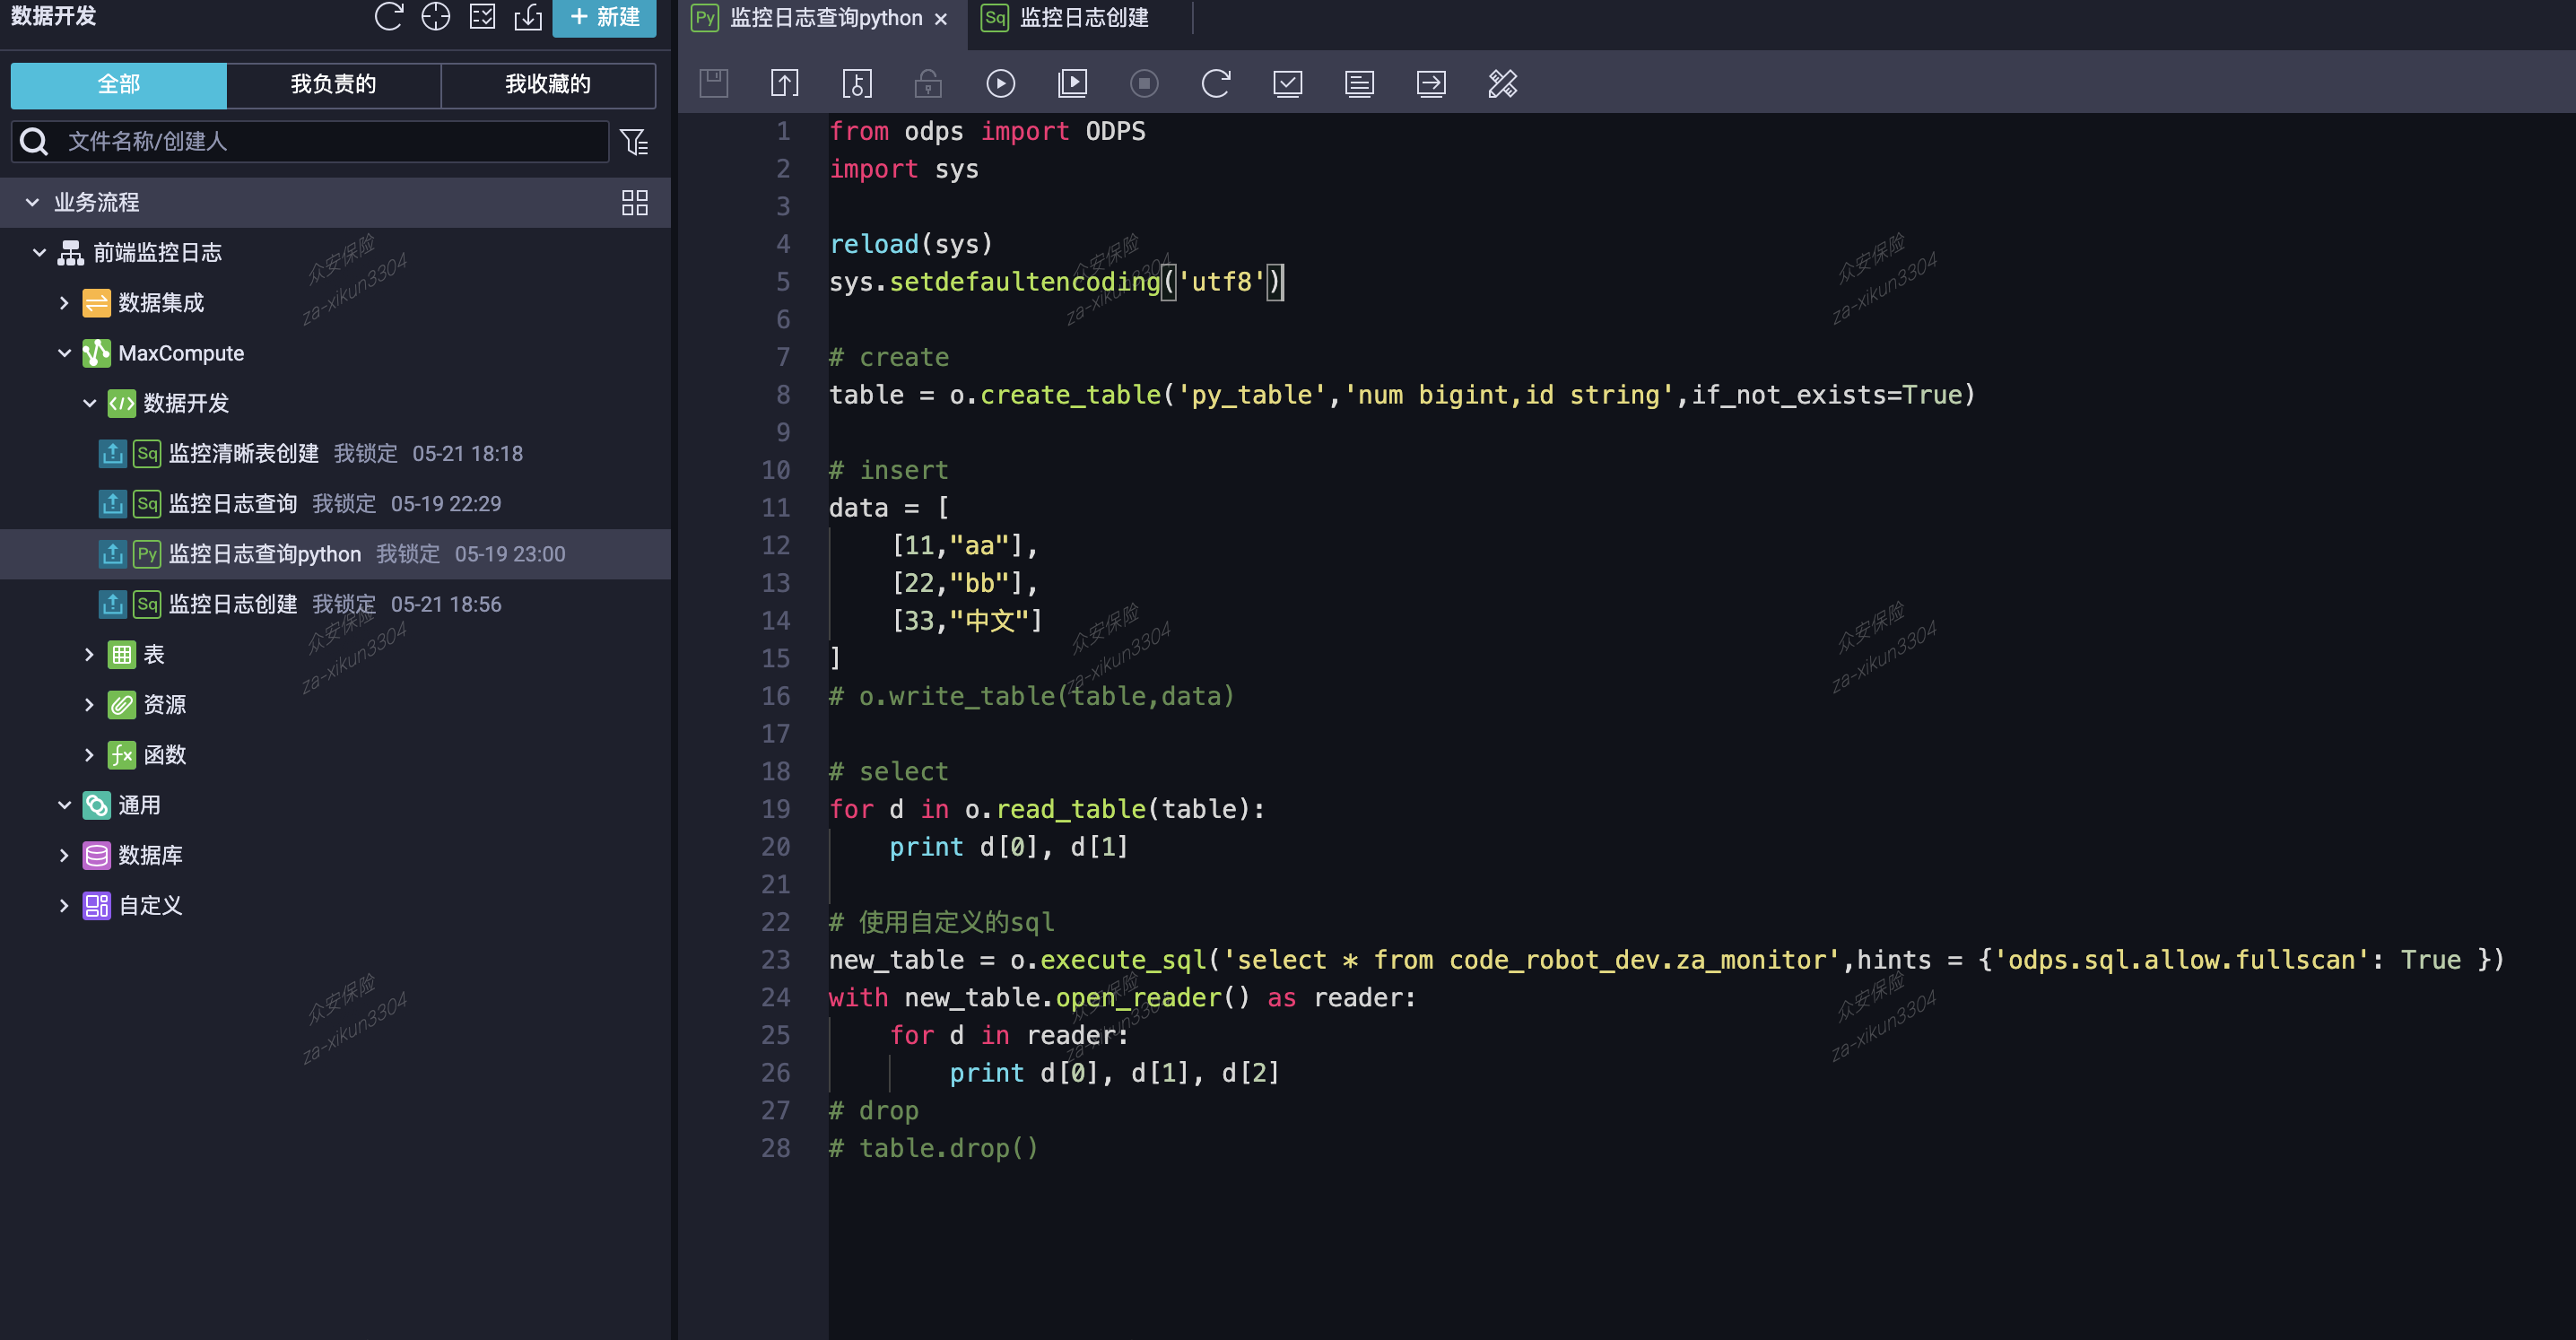Image resolution: width=2576 pixels, height=1340 pixels.
Task: Open the 监控清晰表创建 SQL file
Action: [x=243, y=454]
